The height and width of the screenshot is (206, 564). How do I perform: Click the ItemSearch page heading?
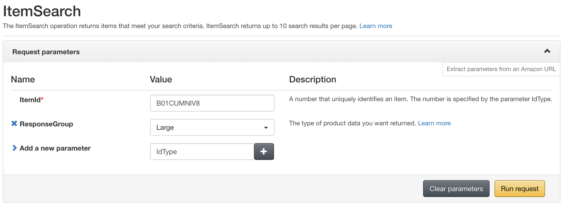coord(42,11)
